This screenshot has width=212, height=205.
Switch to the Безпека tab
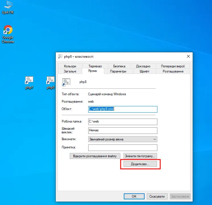click(119, 66)
